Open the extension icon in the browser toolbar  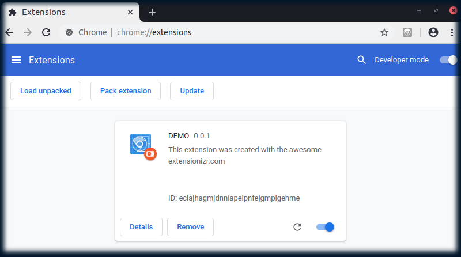click(x=407, y=32)
